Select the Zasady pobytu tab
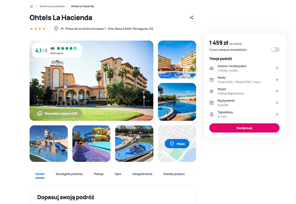 pos(174,174)
